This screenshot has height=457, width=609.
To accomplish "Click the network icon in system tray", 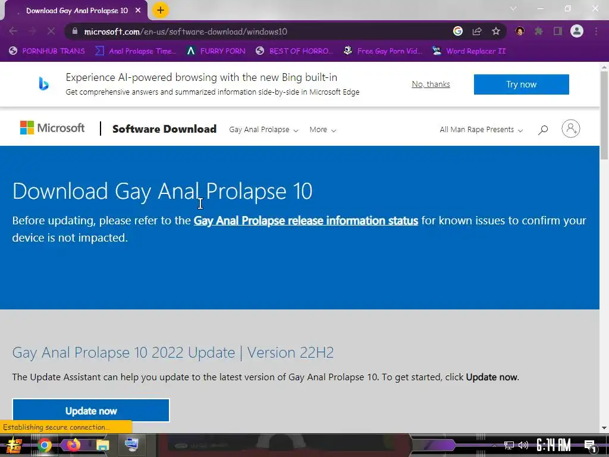I will tap(509, 445).
